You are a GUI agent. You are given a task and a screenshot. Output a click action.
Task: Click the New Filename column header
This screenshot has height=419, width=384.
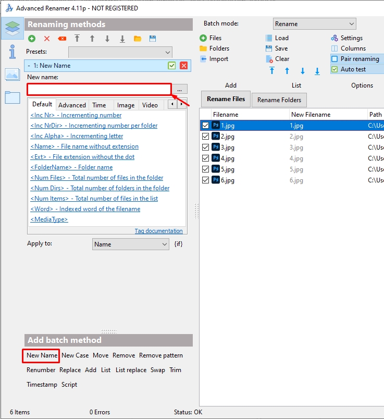329,114
